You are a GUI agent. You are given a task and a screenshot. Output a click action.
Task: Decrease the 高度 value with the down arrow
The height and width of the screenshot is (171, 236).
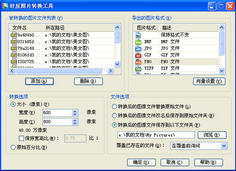pyautogui.click(x=75, y=123)
